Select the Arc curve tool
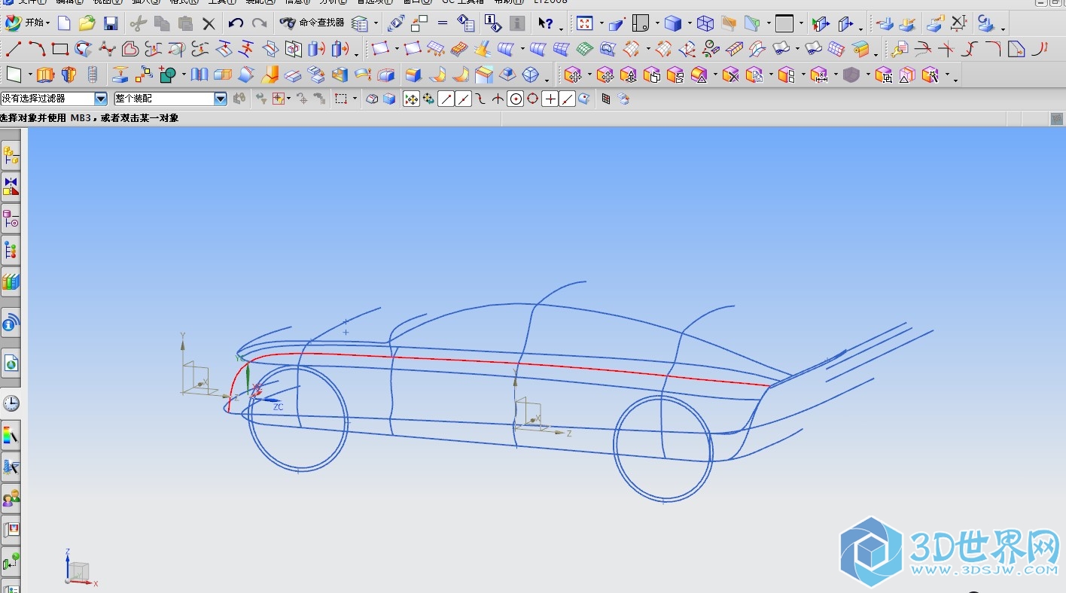1066x593 pixels. tap(37, 50)
